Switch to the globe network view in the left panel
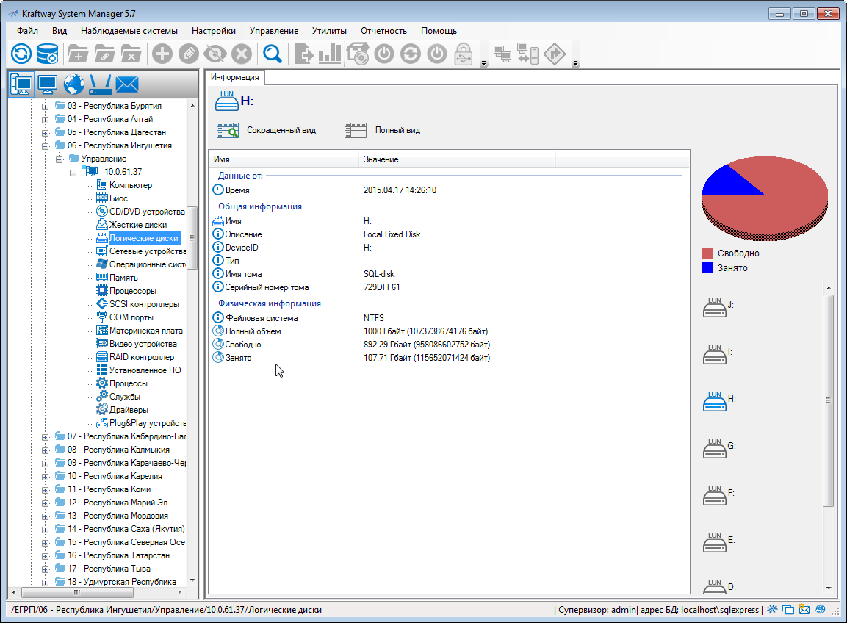 point(73,84)
